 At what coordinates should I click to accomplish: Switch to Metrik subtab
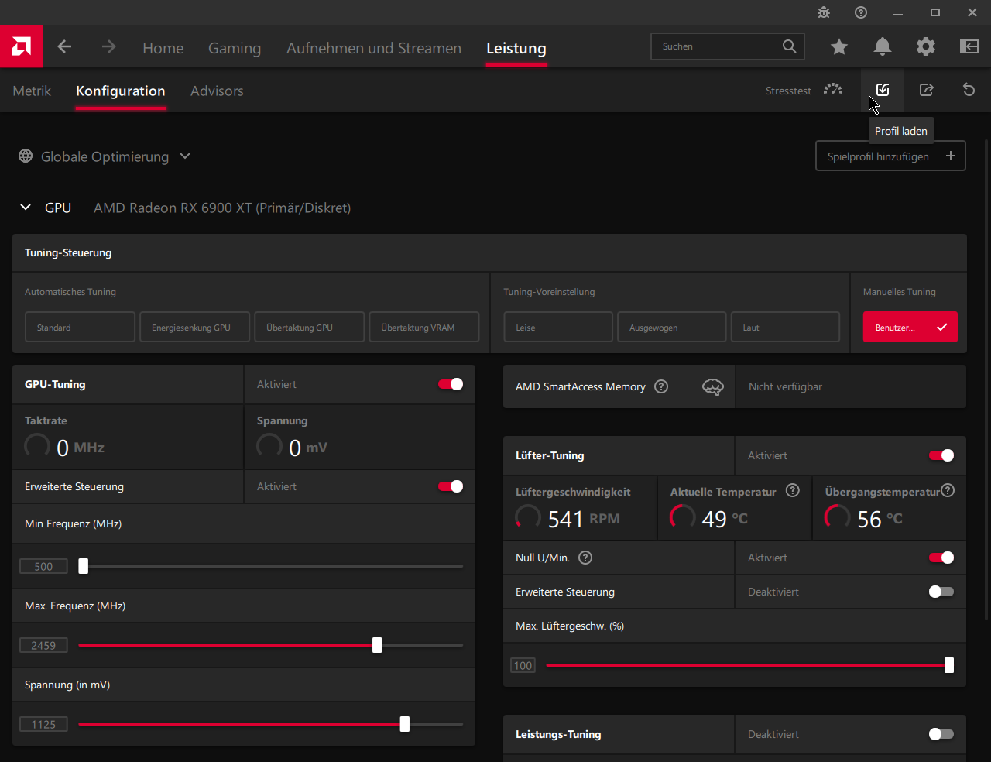click(x=32, y=91)
